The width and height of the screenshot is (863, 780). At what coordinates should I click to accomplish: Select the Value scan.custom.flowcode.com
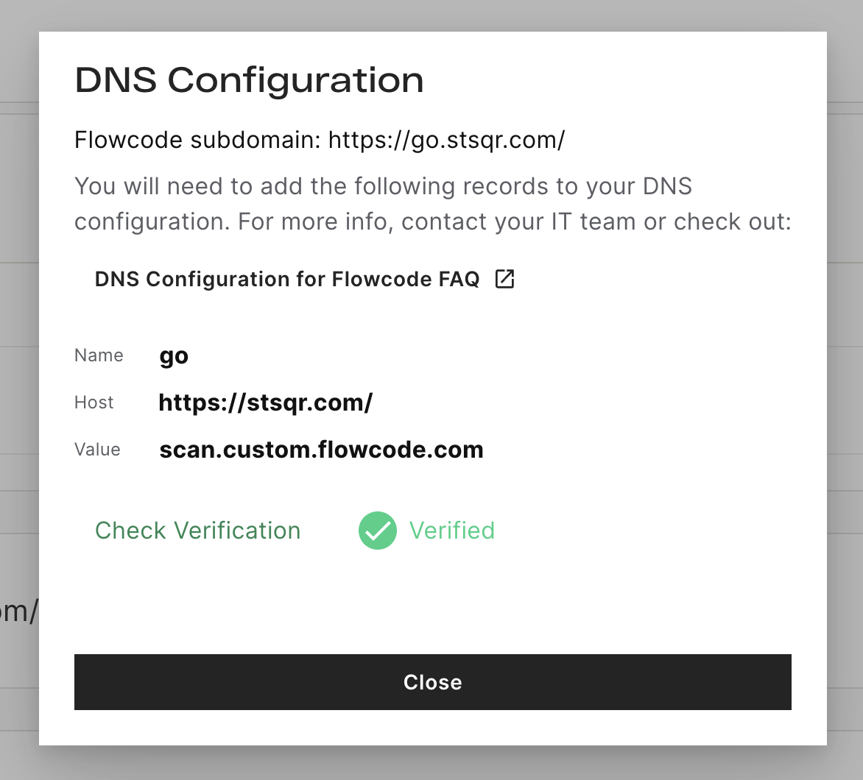click(322, 450)
